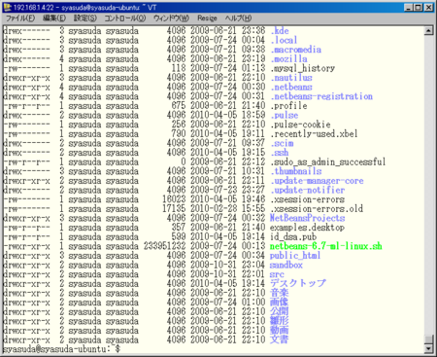
Task: Click the .thumbnails directory name
Action: click(x=296, y=171)
